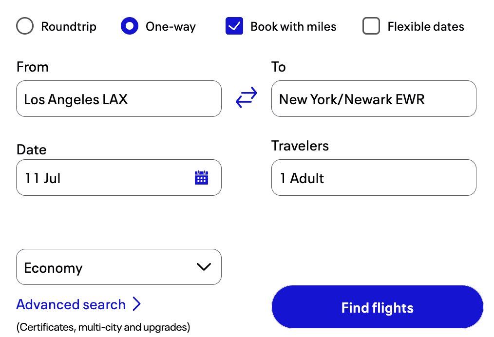This screenshot has width=494, height=337.
Task: Click the Book with miles text label
Action: pyautogui.click(x=293, y=26)
